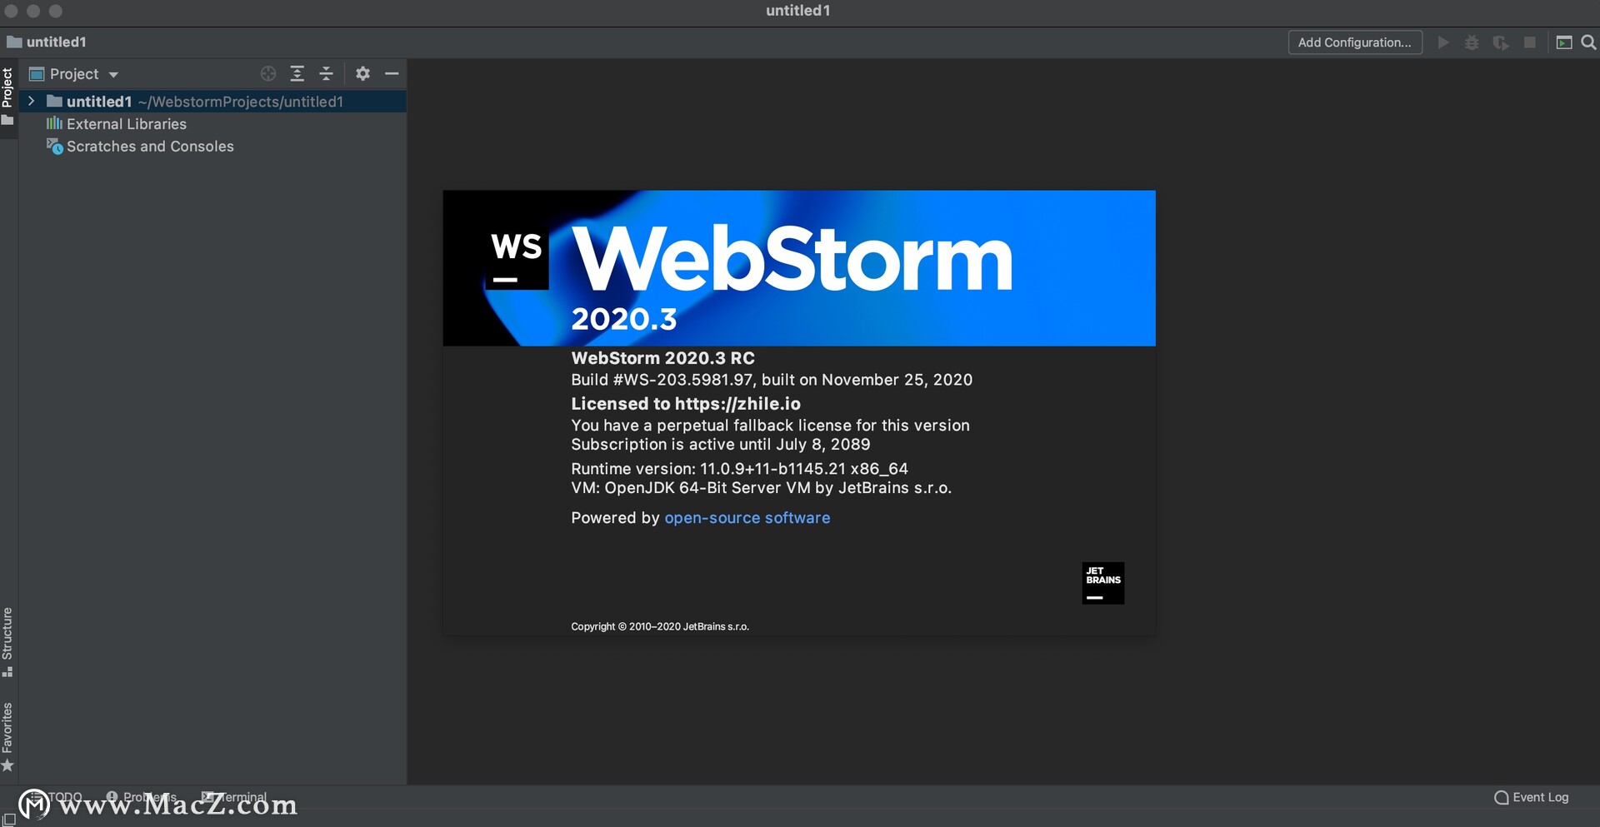Open the Project view dropdown arrow
The image size is (1600, 827).
click(x=113, y=74)
